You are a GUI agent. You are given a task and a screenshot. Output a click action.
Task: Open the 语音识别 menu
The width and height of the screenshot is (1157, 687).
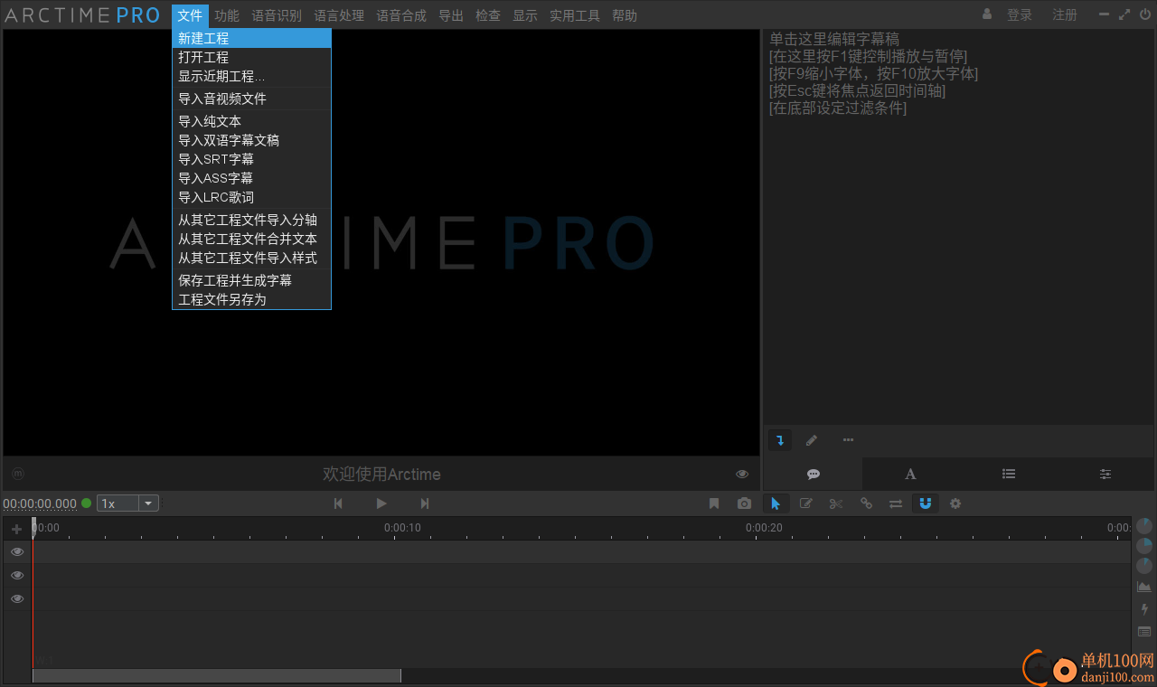pos(277,15)
